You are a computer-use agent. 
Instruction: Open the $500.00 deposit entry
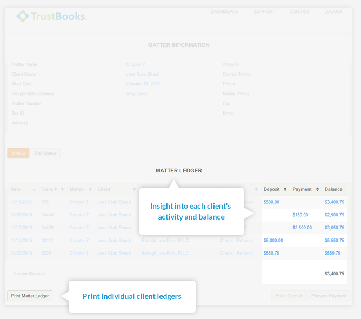(x=271, y=202)
